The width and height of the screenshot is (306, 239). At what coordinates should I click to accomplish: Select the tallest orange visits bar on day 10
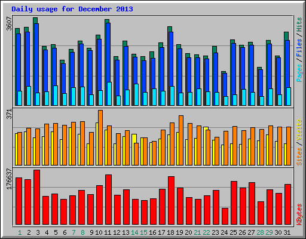[100, 137]
